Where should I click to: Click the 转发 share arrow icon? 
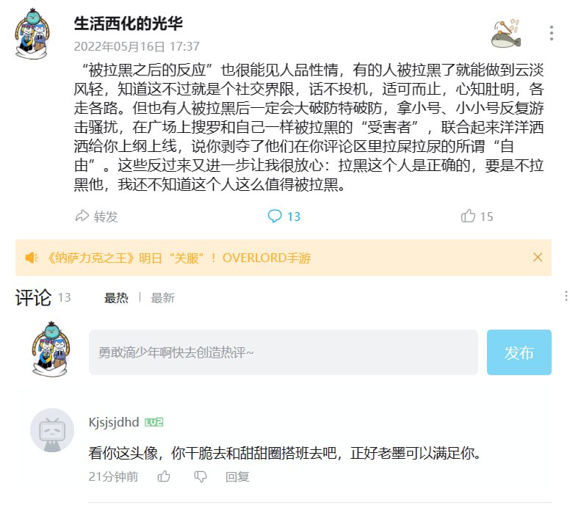tap(82, 216)
